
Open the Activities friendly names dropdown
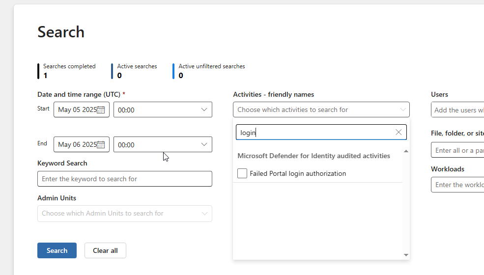[321, 110]
